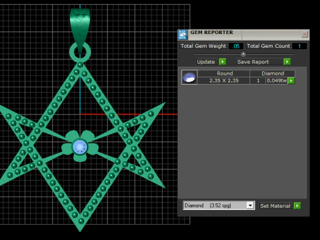Click the Set Material label
Viewport: 320px width, 240px height.
(275, 206)
